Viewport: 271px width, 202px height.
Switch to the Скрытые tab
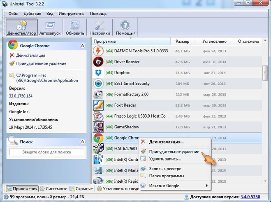coord(81,189)
